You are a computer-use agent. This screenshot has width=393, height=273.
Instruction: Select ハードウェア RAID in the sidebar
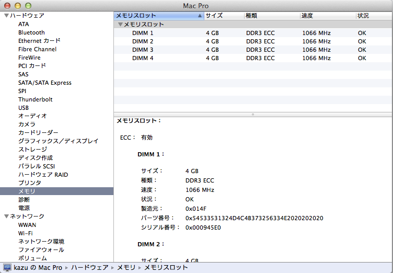(43, 174)
